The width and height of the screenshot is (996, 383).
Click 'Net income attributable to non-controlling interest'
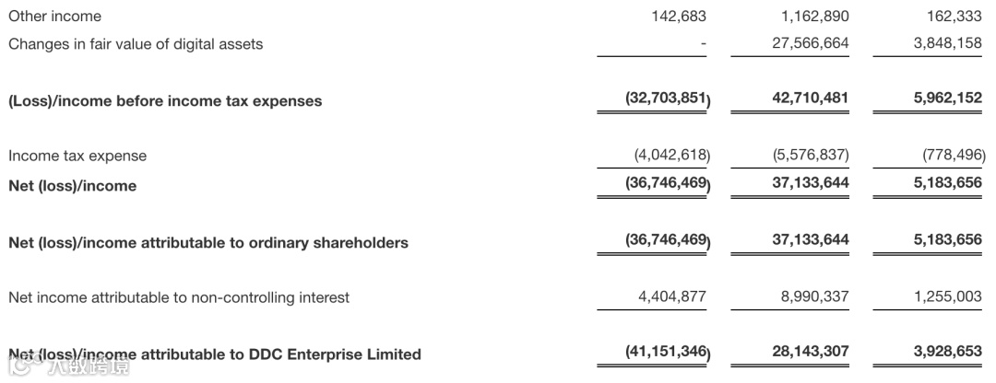[179, 297]
